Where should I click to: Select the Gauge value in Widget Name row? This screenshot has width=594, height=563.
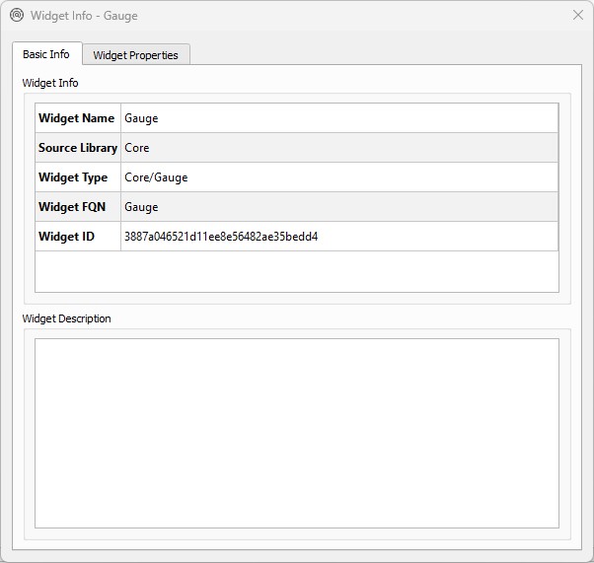[x=141, y=118]
